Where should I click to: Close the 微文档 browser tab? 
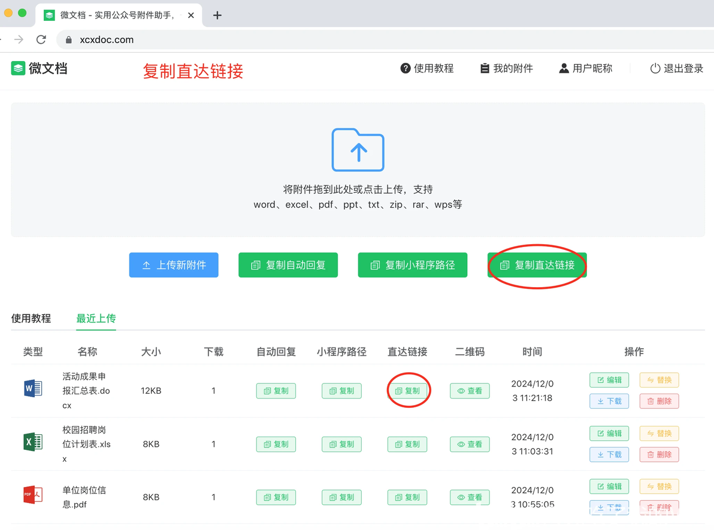pyautogui.click(x=191, y=16)
